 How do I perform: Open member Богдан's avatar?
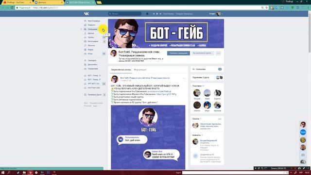click(197, 93)
